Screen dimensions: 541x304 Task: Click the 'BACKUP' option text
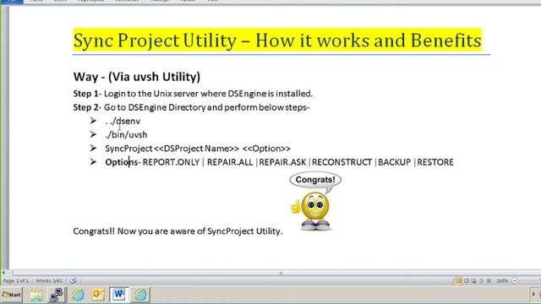395,162
